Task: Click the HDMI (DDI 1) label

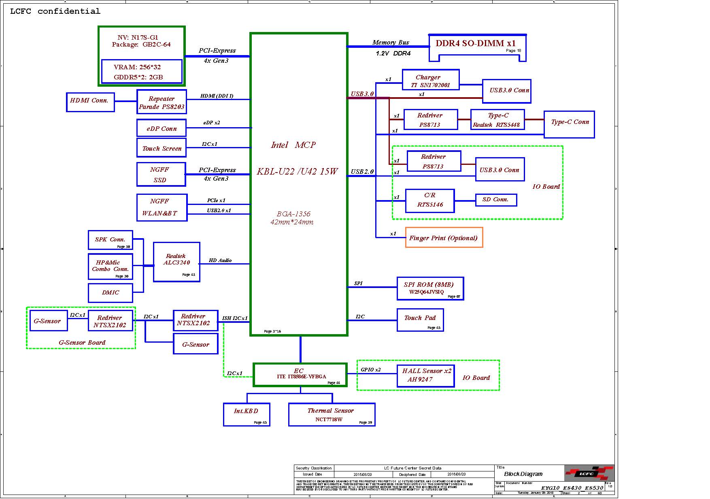Action: click(217, 96)
